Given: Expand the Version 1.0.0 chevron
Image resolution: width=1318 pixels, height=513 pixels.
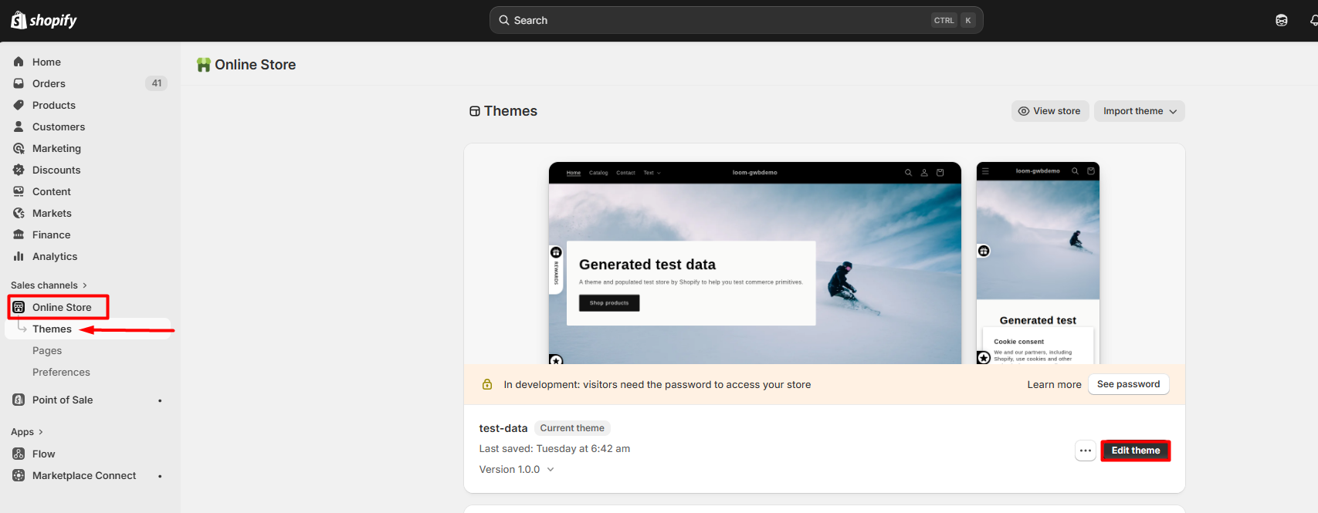Looking at the screenshot, I should point(551,469).
